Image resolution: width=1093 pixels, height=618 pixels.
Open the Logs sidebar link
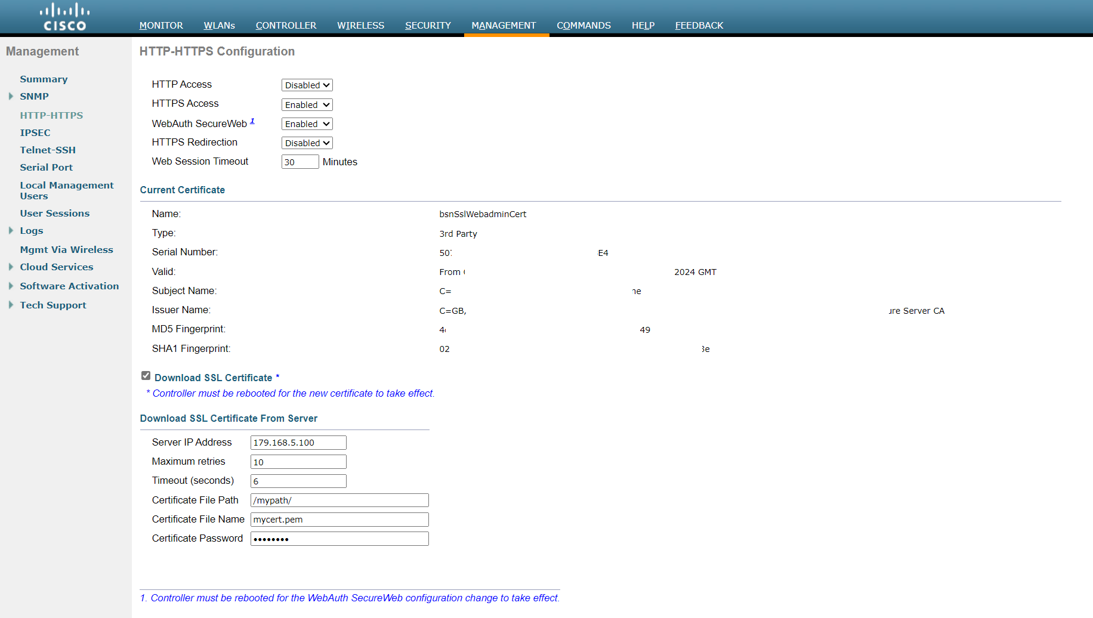click(x=31, y=230)
